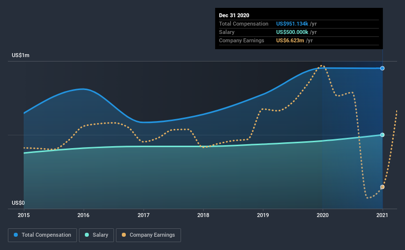This screenshot has height=250, width=405.
Task: Click the 2017 x-axis label
Action: tap(144, 215)
